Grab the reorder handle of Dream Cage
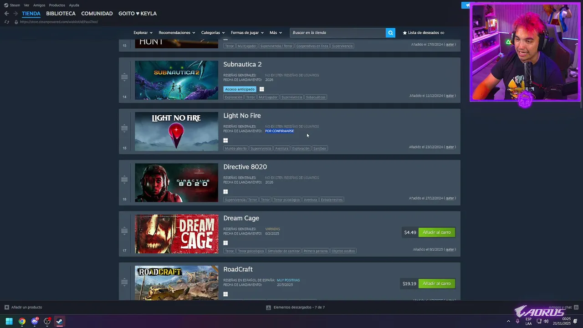Screen dimensions: 583x328 pos(124,231)
